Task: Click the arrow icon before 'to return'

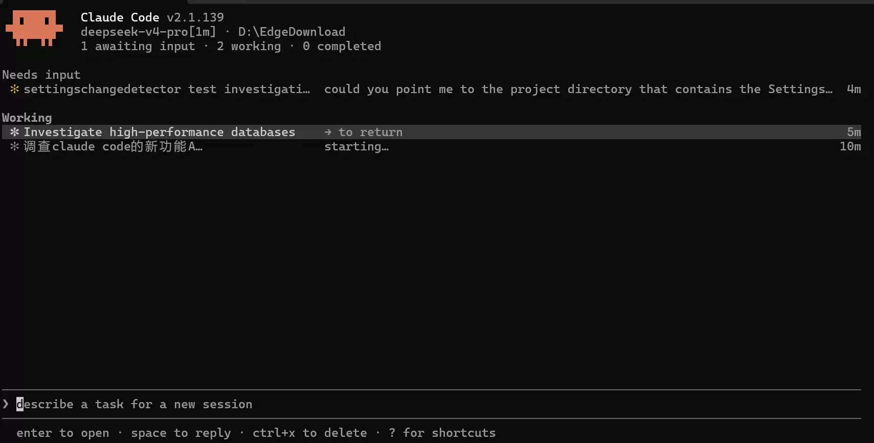Action: pyautogui.click(x=328, y=132)
